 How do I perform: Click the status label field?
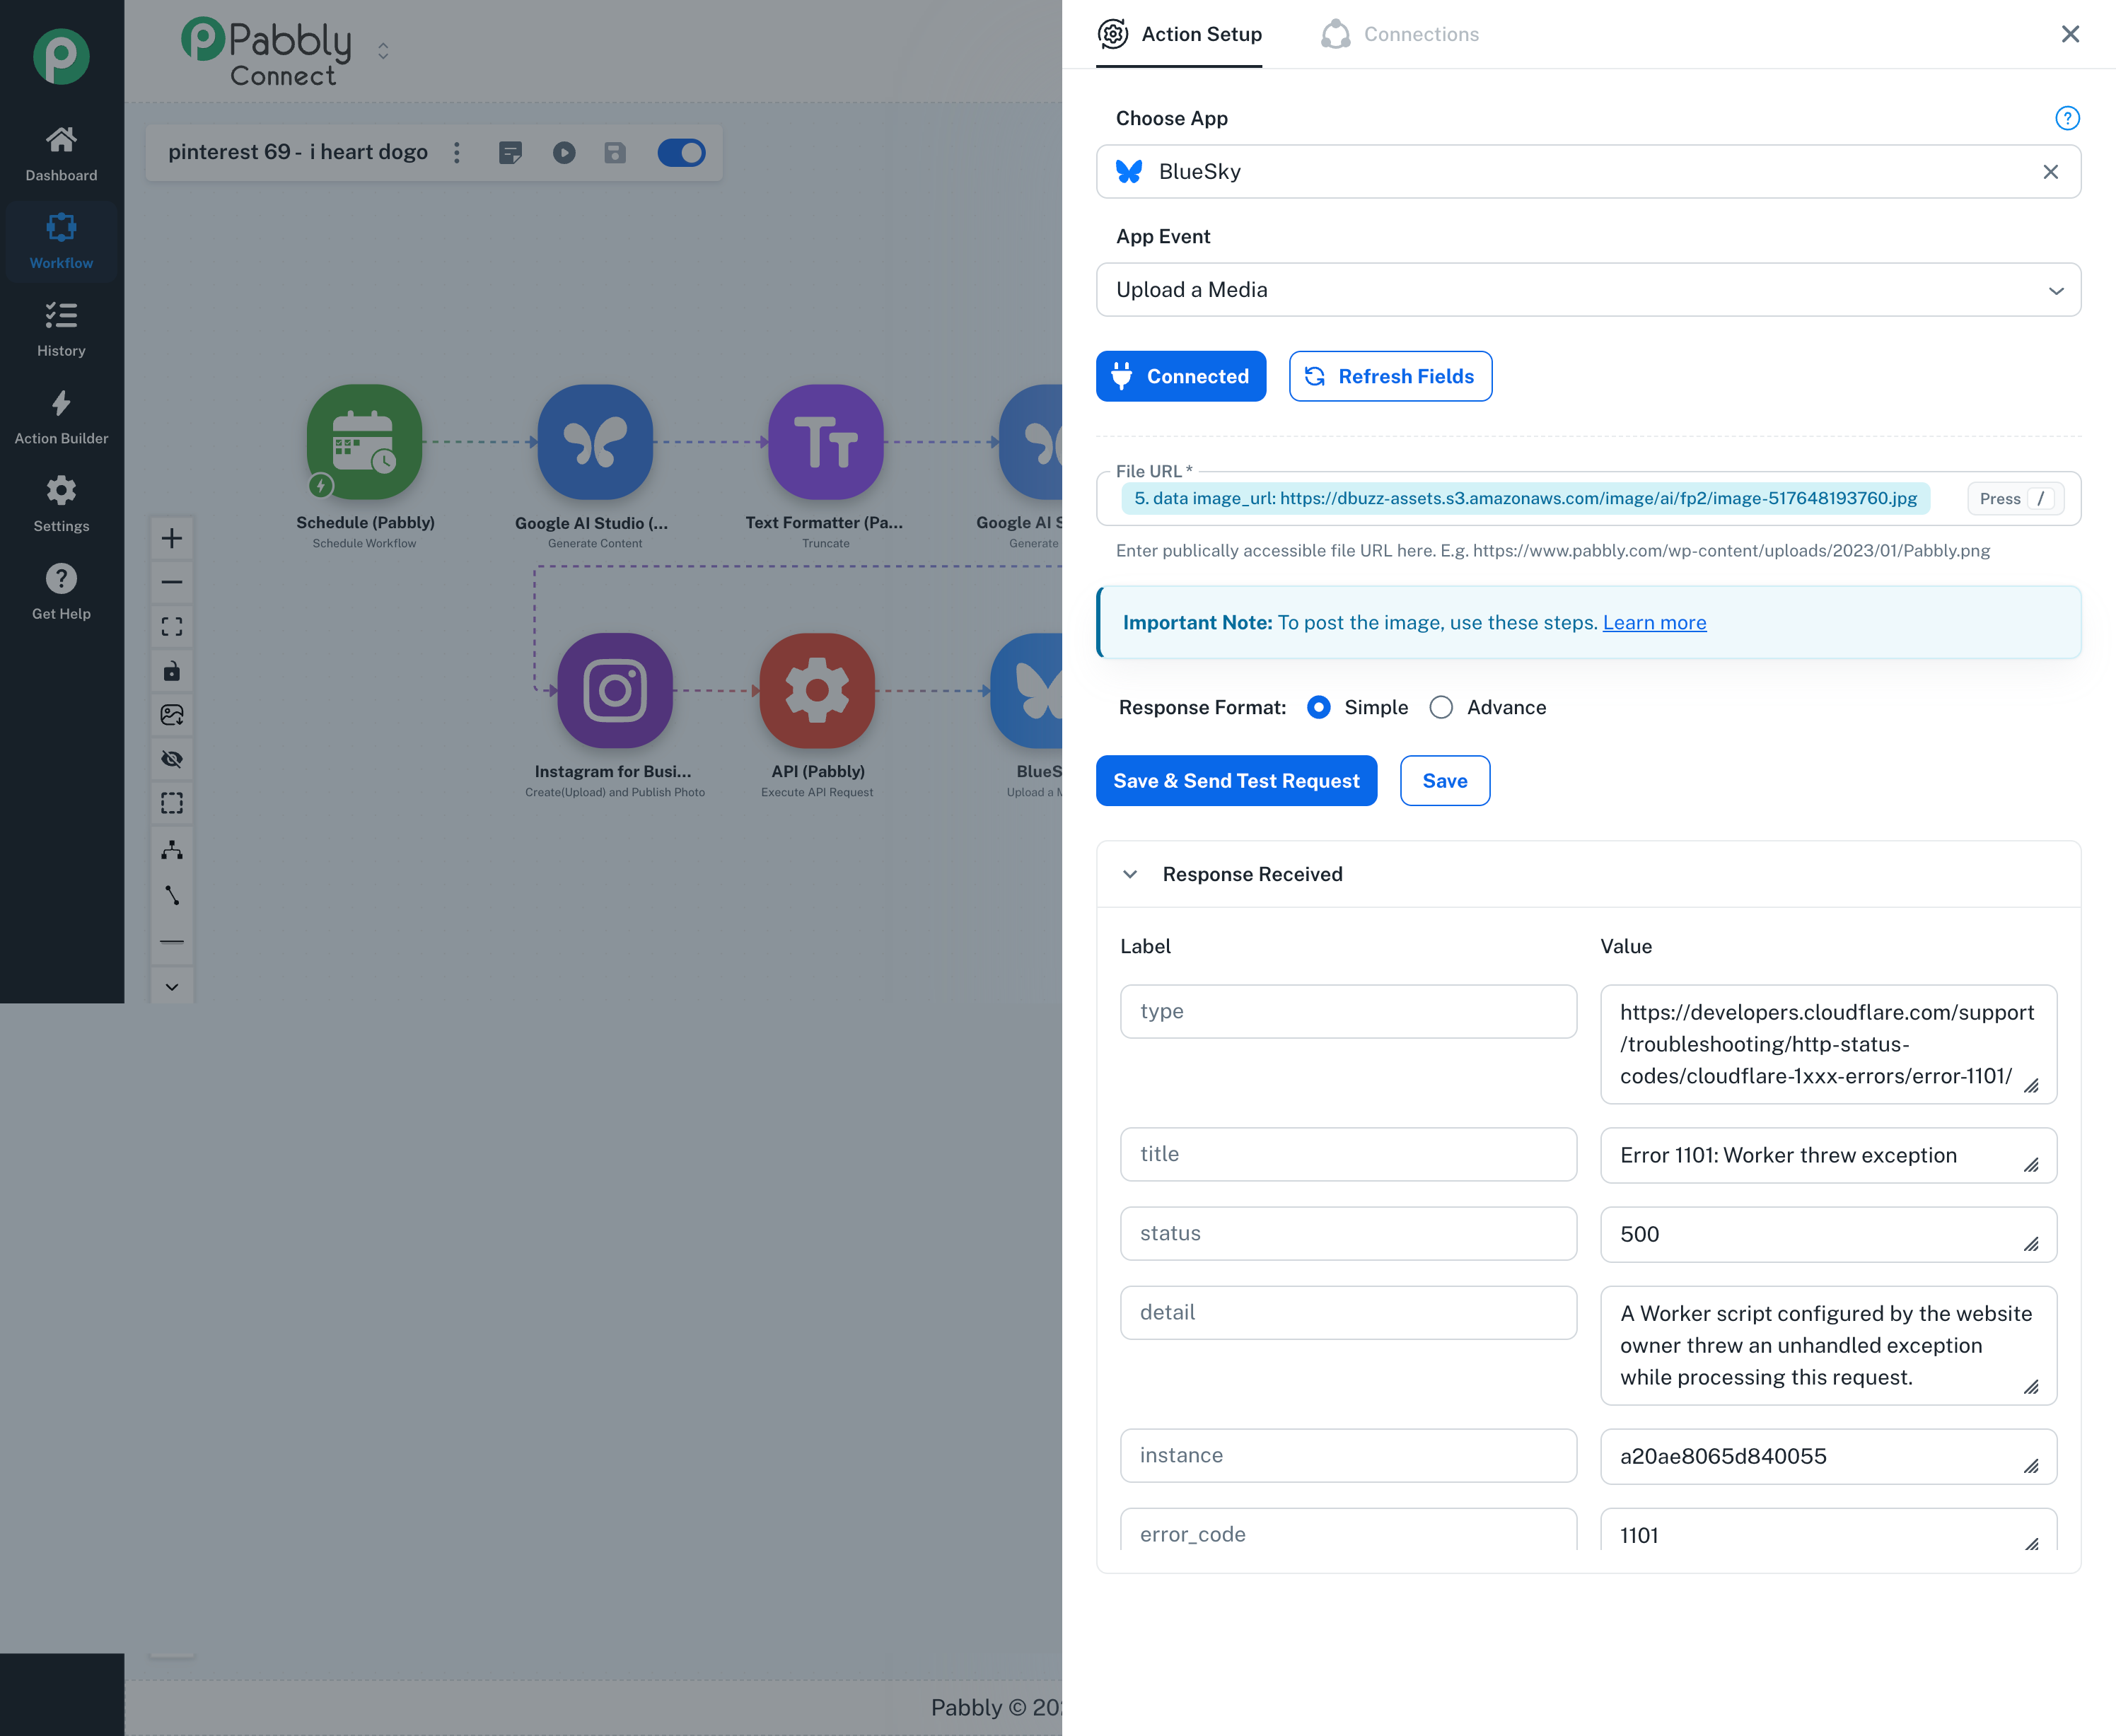(x=1348, y=1233)
